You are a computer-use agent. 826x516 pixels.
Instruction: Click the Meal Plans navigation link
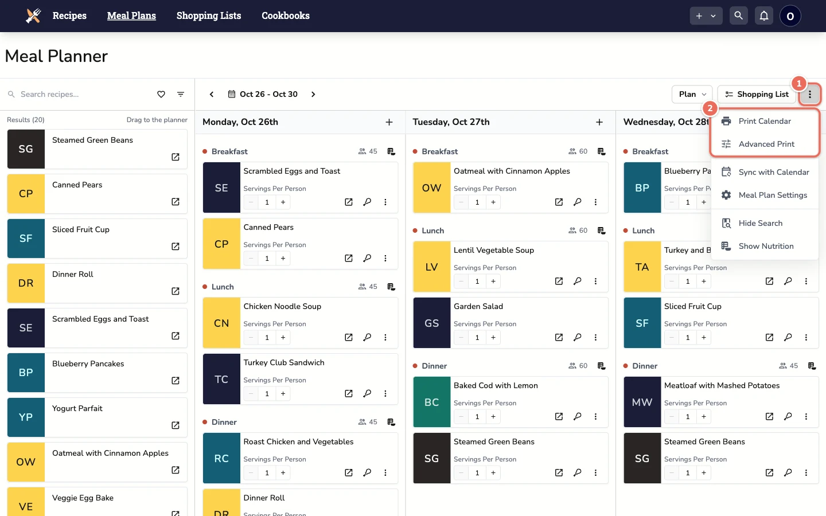click(131, 16)
